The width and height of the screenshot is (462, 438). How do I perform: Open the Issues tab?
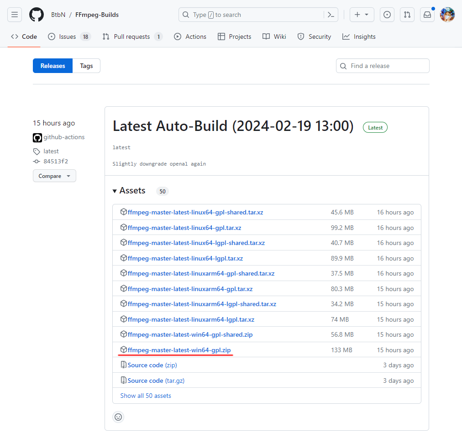(x=69, y=36)
